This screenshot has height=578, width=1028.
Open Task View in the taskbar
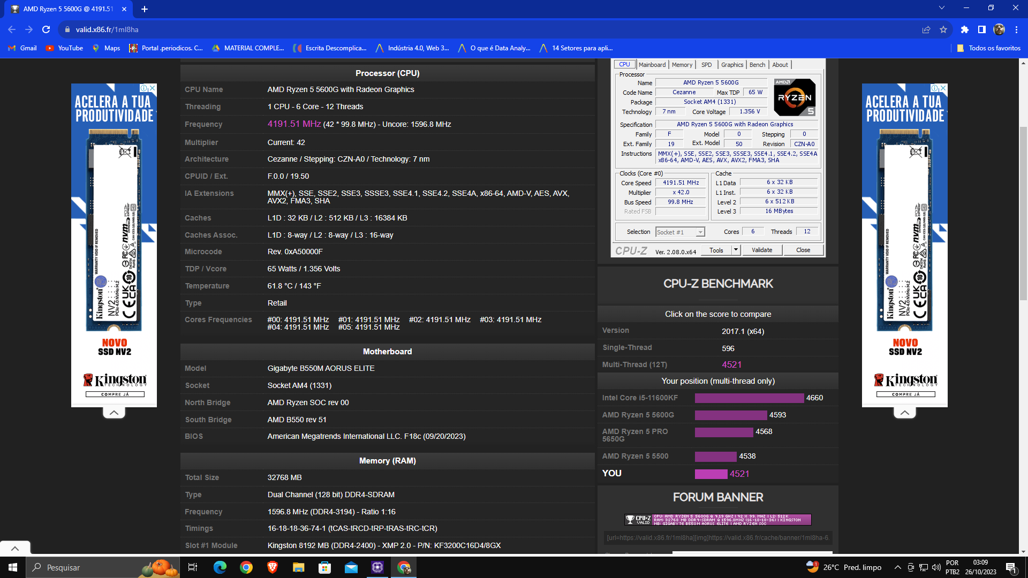[193, 567]
